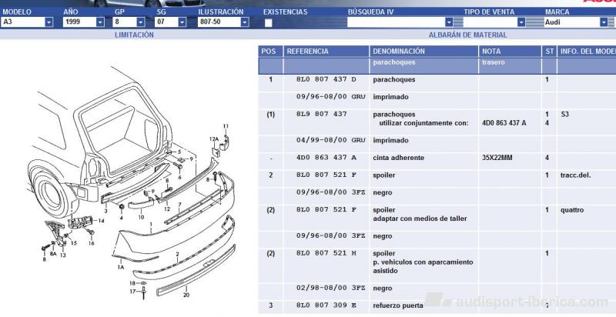Click part number 13 bracket in diagram

tap(63, 255)
